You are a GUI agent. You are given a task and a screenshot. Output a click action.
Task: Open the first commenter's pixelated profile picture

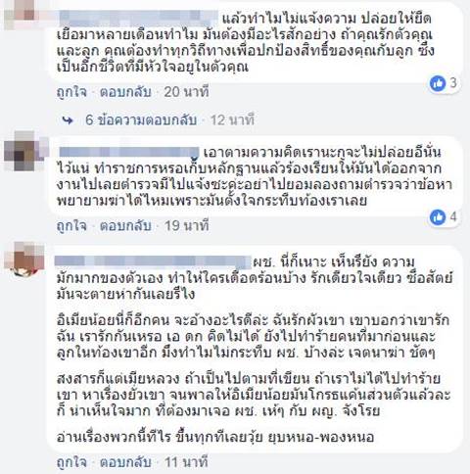pos(20,14)
